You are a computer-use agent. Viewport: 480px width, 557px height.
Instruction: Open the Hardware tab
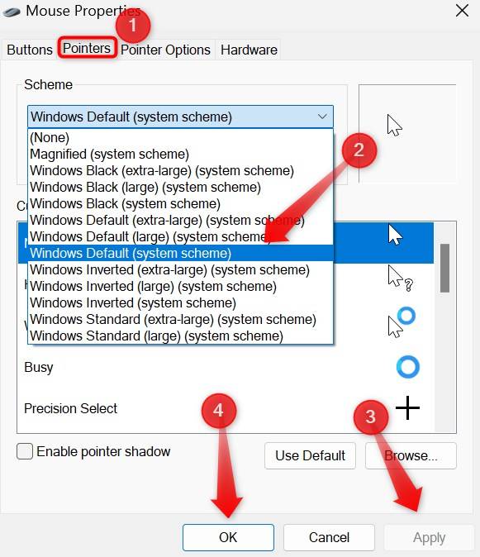click(249, 50)
